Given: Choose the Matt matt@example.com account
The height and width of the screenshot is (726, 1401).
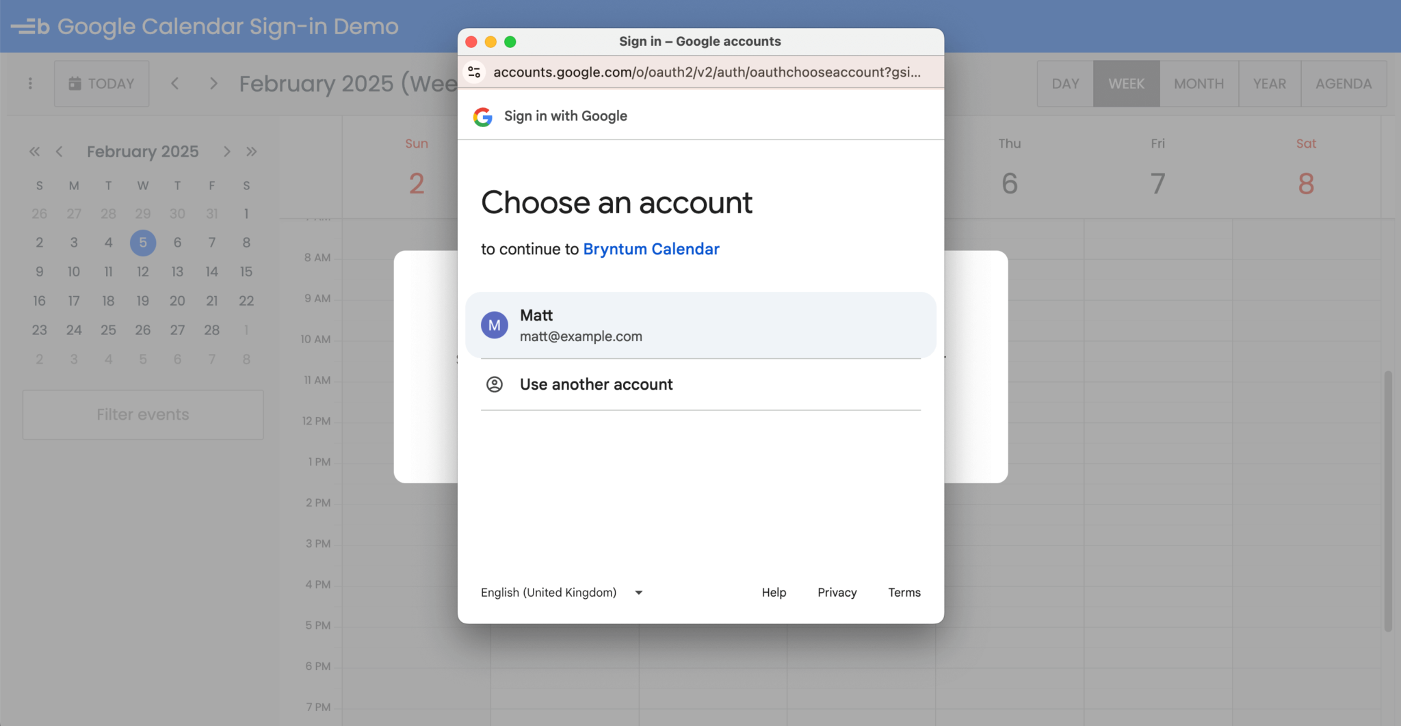Looking at the screenshot, I should click(x=700, y=325).
